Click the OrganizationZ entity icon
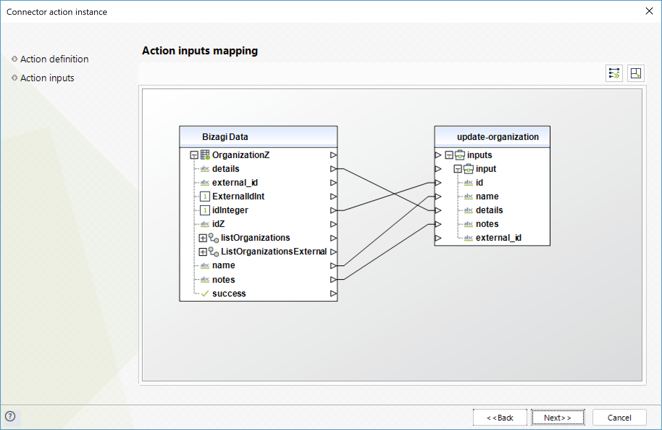The image size is (662, 430). pos(205,155)
